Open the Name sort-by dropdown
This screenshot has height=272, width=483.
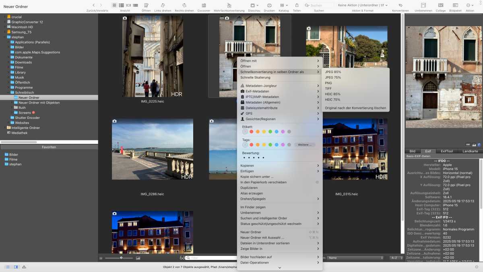pyautogui.click(x=355, y=258)
